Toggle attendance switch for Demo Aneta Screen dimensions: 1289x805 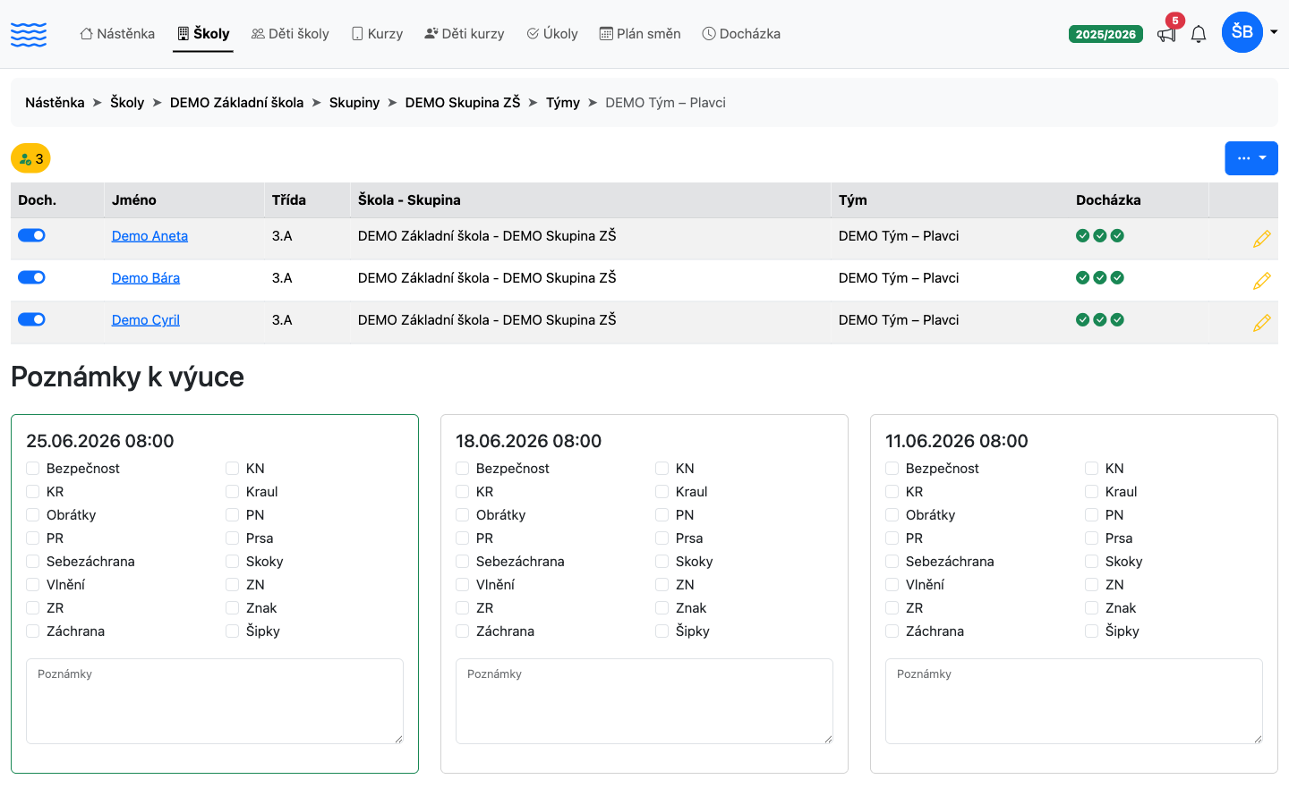tap(31, 235)
